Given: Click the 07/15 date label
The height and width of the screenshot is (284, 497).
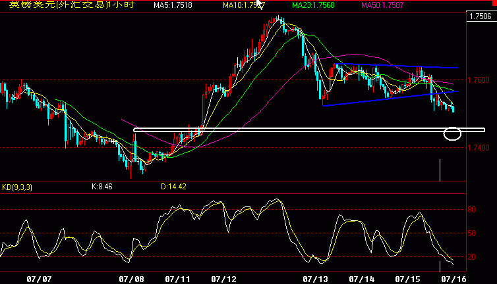Looking at the screenshot, I should point(407,279).
